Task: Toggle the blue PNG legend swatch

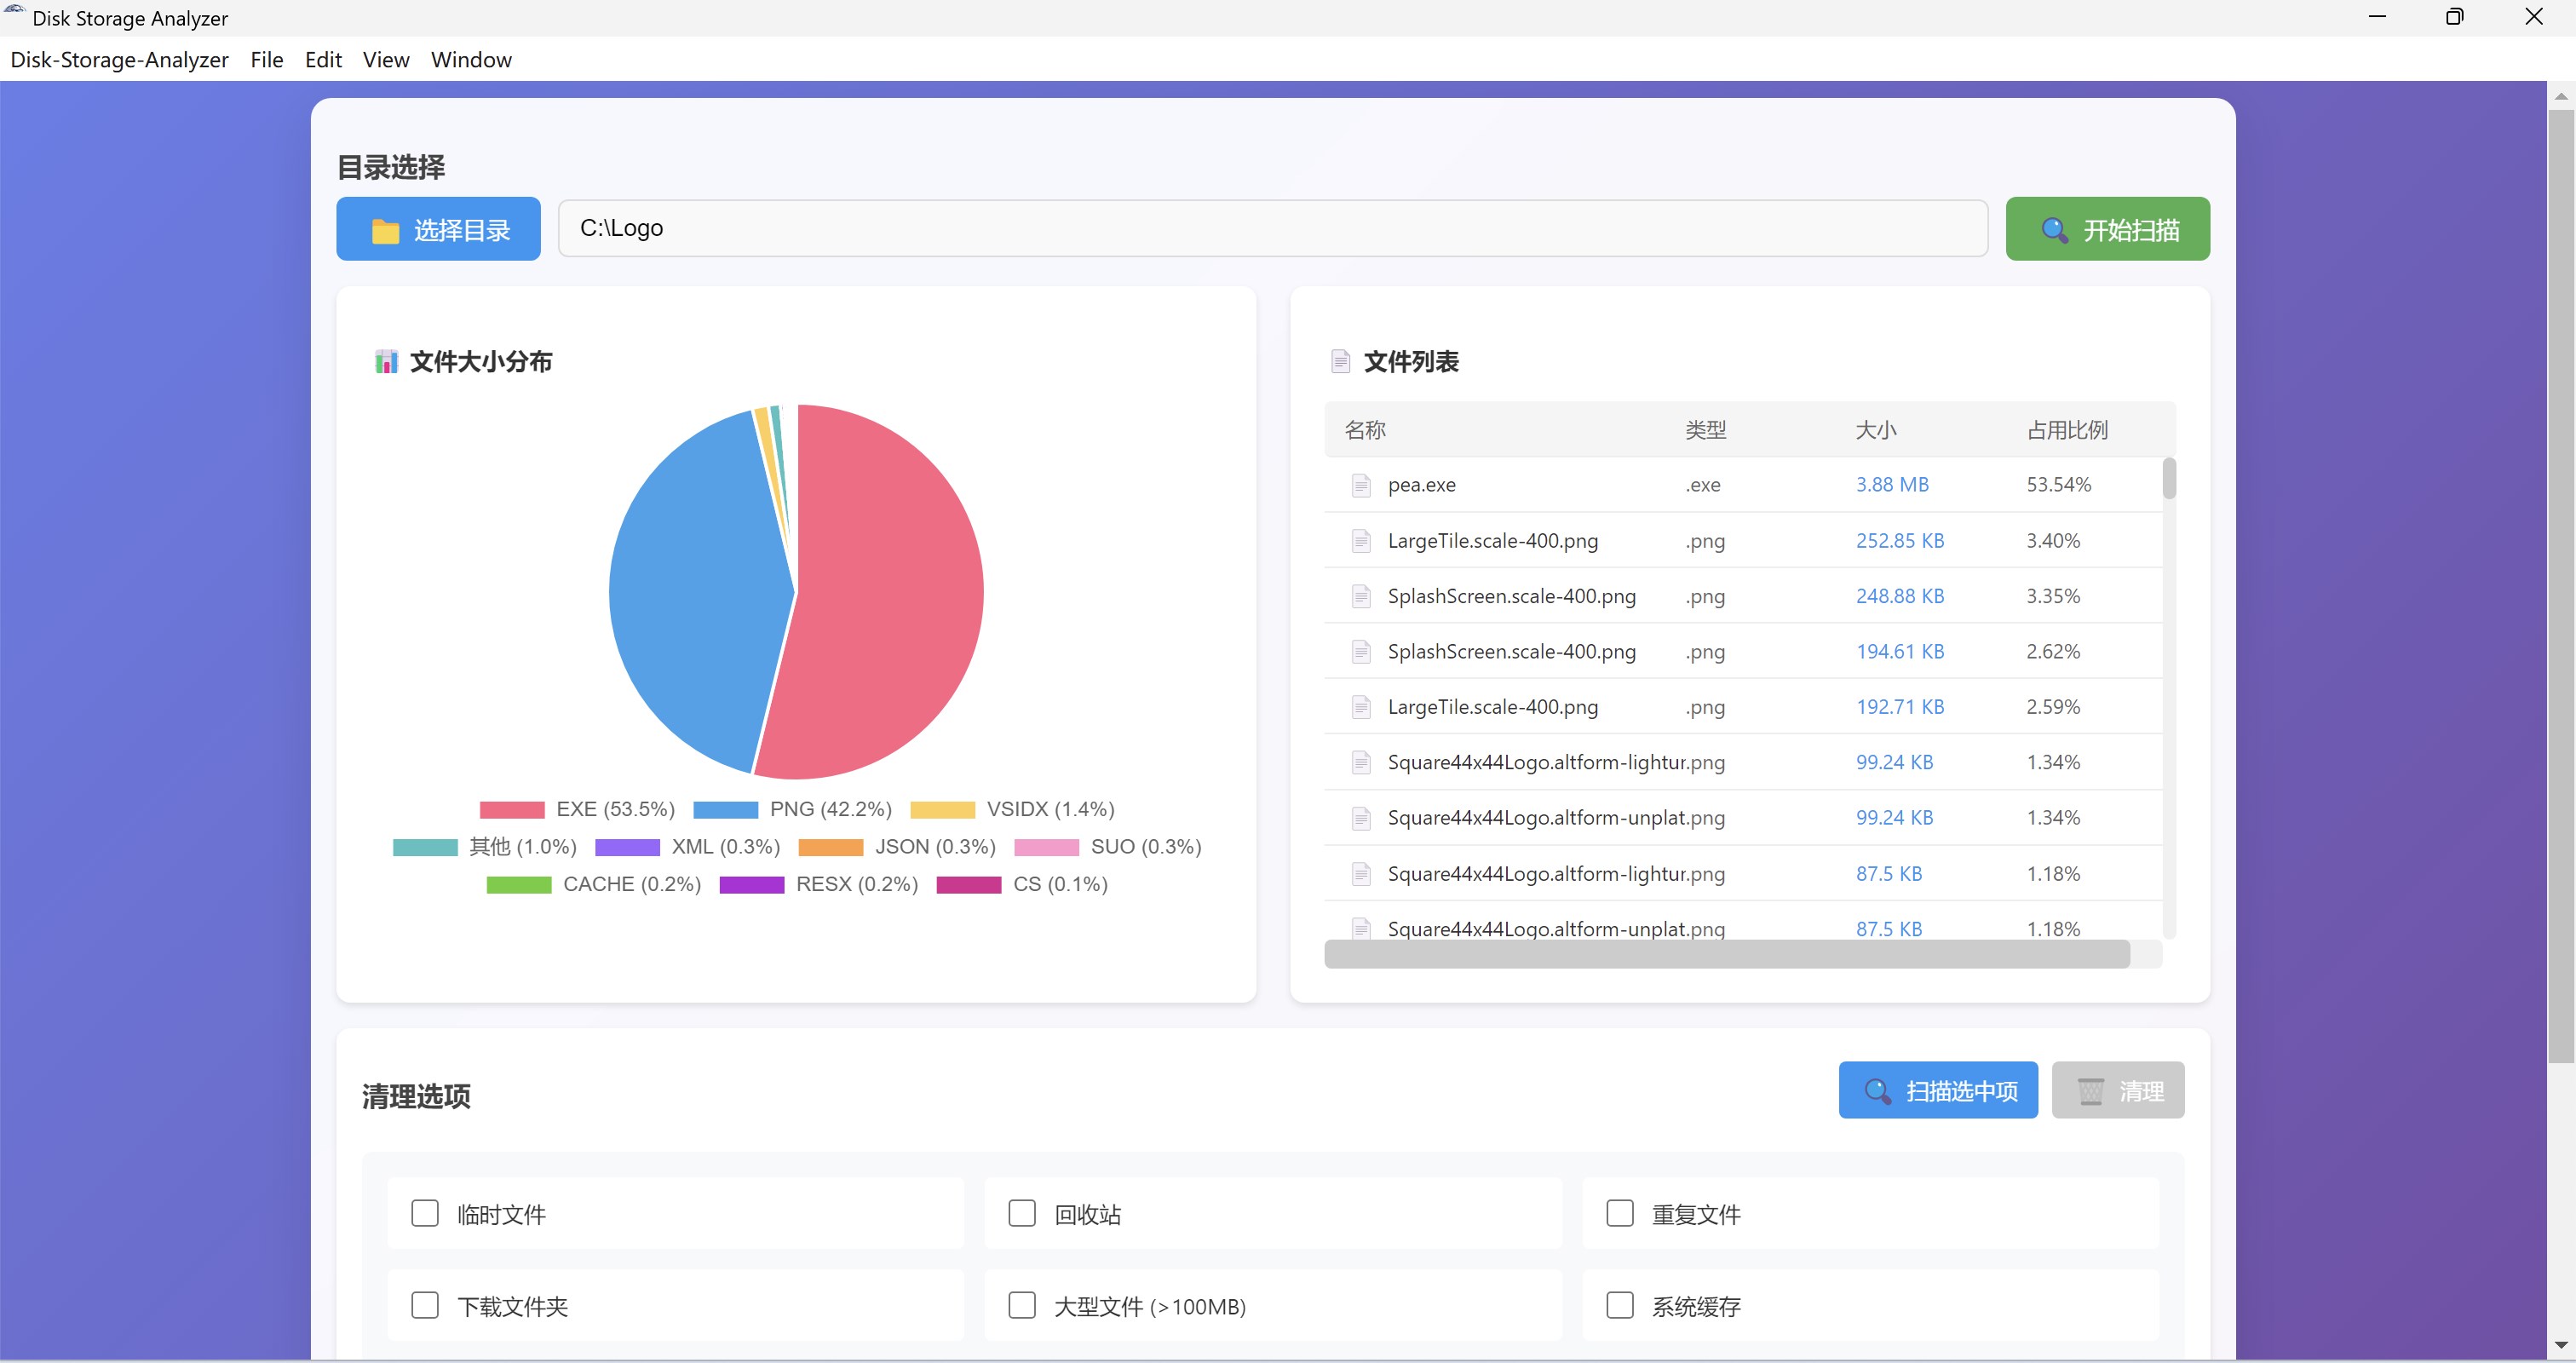Action: 725,809
